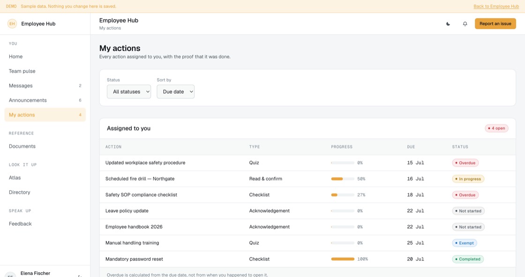Open Mandatory password reset action
525x277 pixels.
pos(134,259)
